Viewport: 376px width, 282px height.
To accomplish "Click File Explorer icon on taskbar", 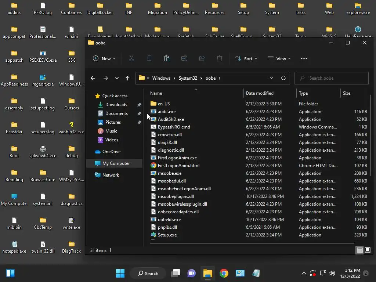I will click(208, 273).
